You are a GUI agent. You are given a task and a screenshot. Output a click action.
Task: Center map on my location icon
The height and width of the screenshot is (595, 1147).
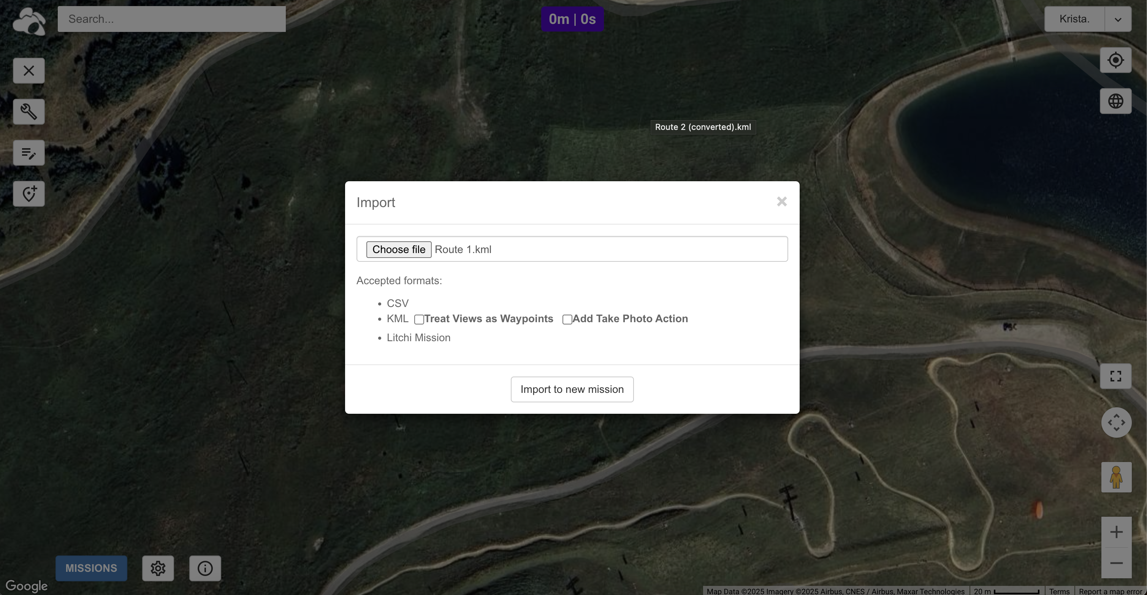coord(1115,60)
